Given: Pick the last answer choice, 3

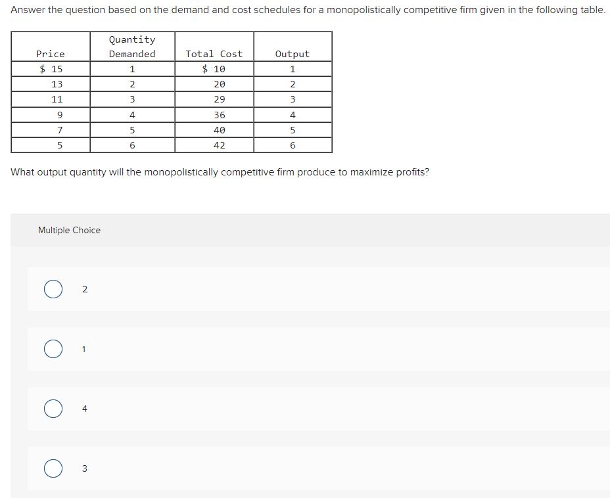Looking at the screenshot, I should tap(83, 468).
